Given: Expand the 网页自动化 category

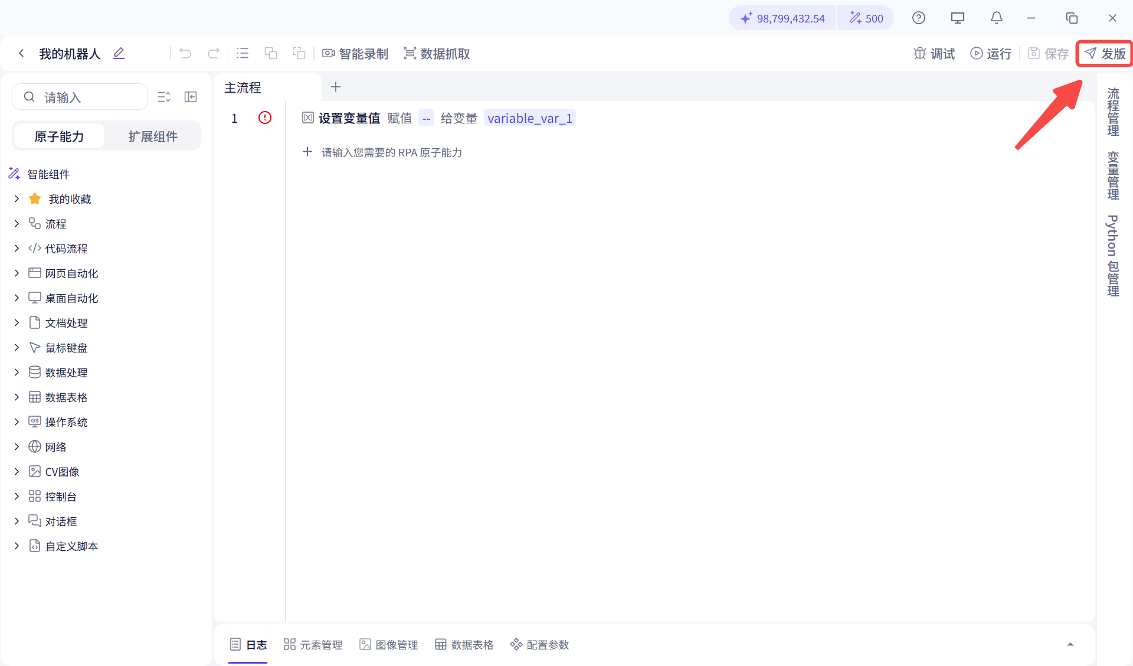Looking at the screenshot, I should [x=17, y=273].
